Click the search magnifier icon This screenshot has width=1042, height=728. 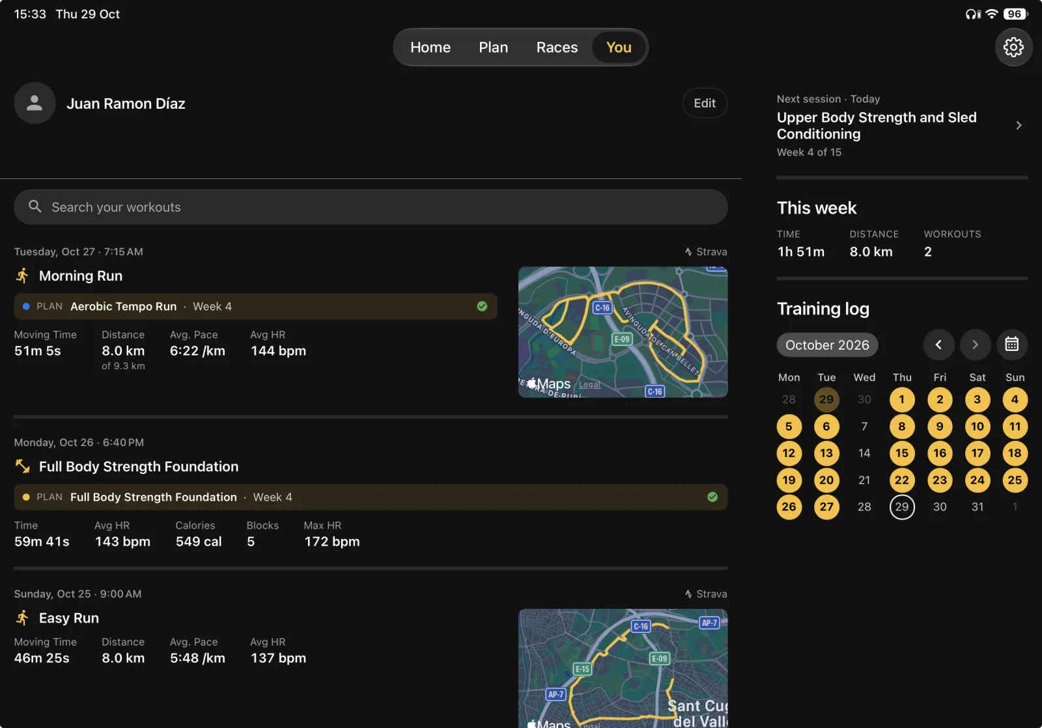(35, 206)
